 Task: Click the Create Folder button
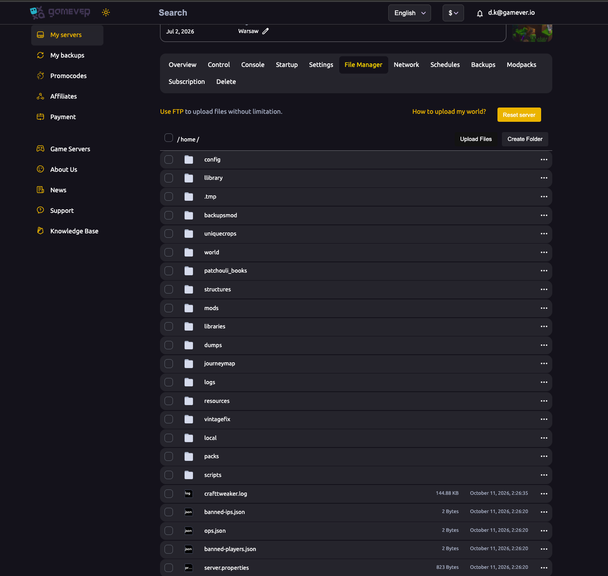[525, 139]
